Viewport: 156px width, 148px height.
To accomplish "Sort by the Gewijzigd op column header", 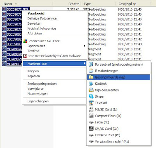I will pos(133,4).
